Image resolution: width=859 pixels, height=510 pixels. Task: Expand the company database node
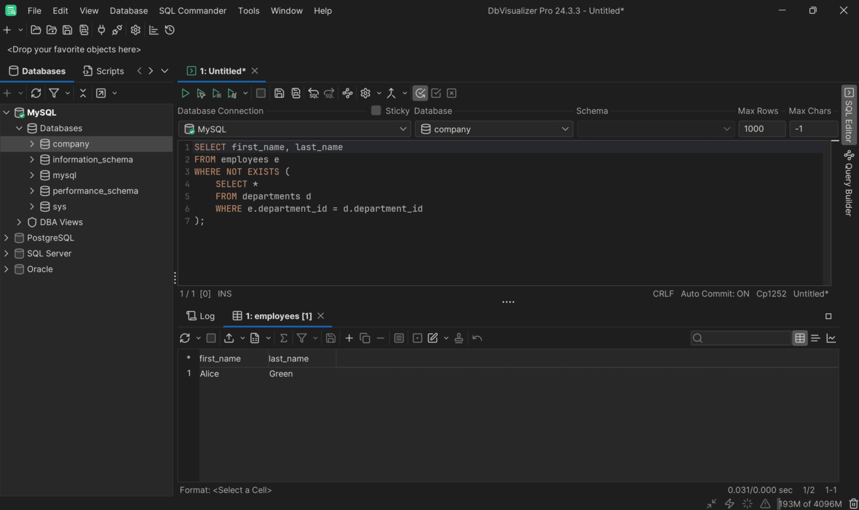[33, 144]
